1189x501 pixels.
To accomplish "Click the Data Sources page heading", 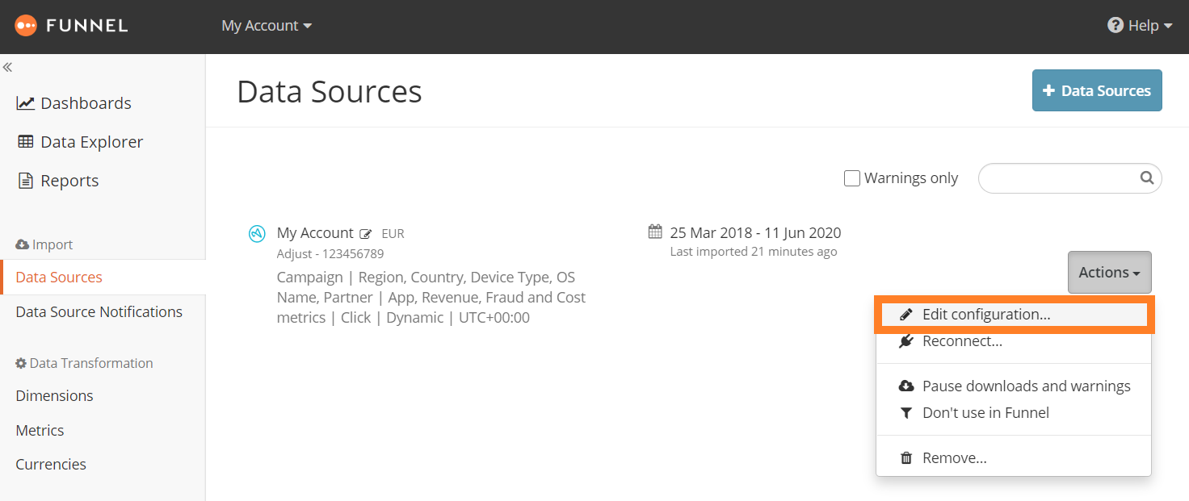I will click(x=330, y=92).
